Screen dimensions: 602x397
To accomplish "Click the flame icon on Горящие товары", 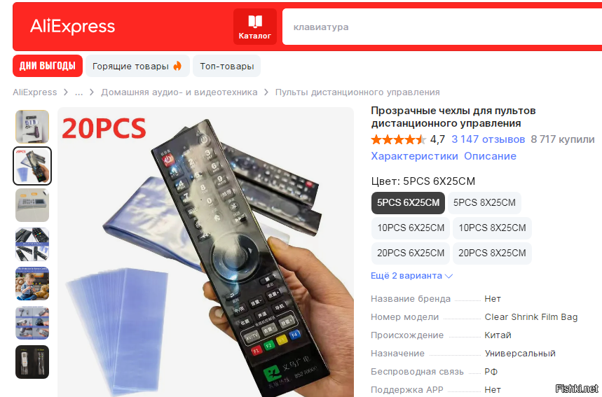I will (177, 66).
